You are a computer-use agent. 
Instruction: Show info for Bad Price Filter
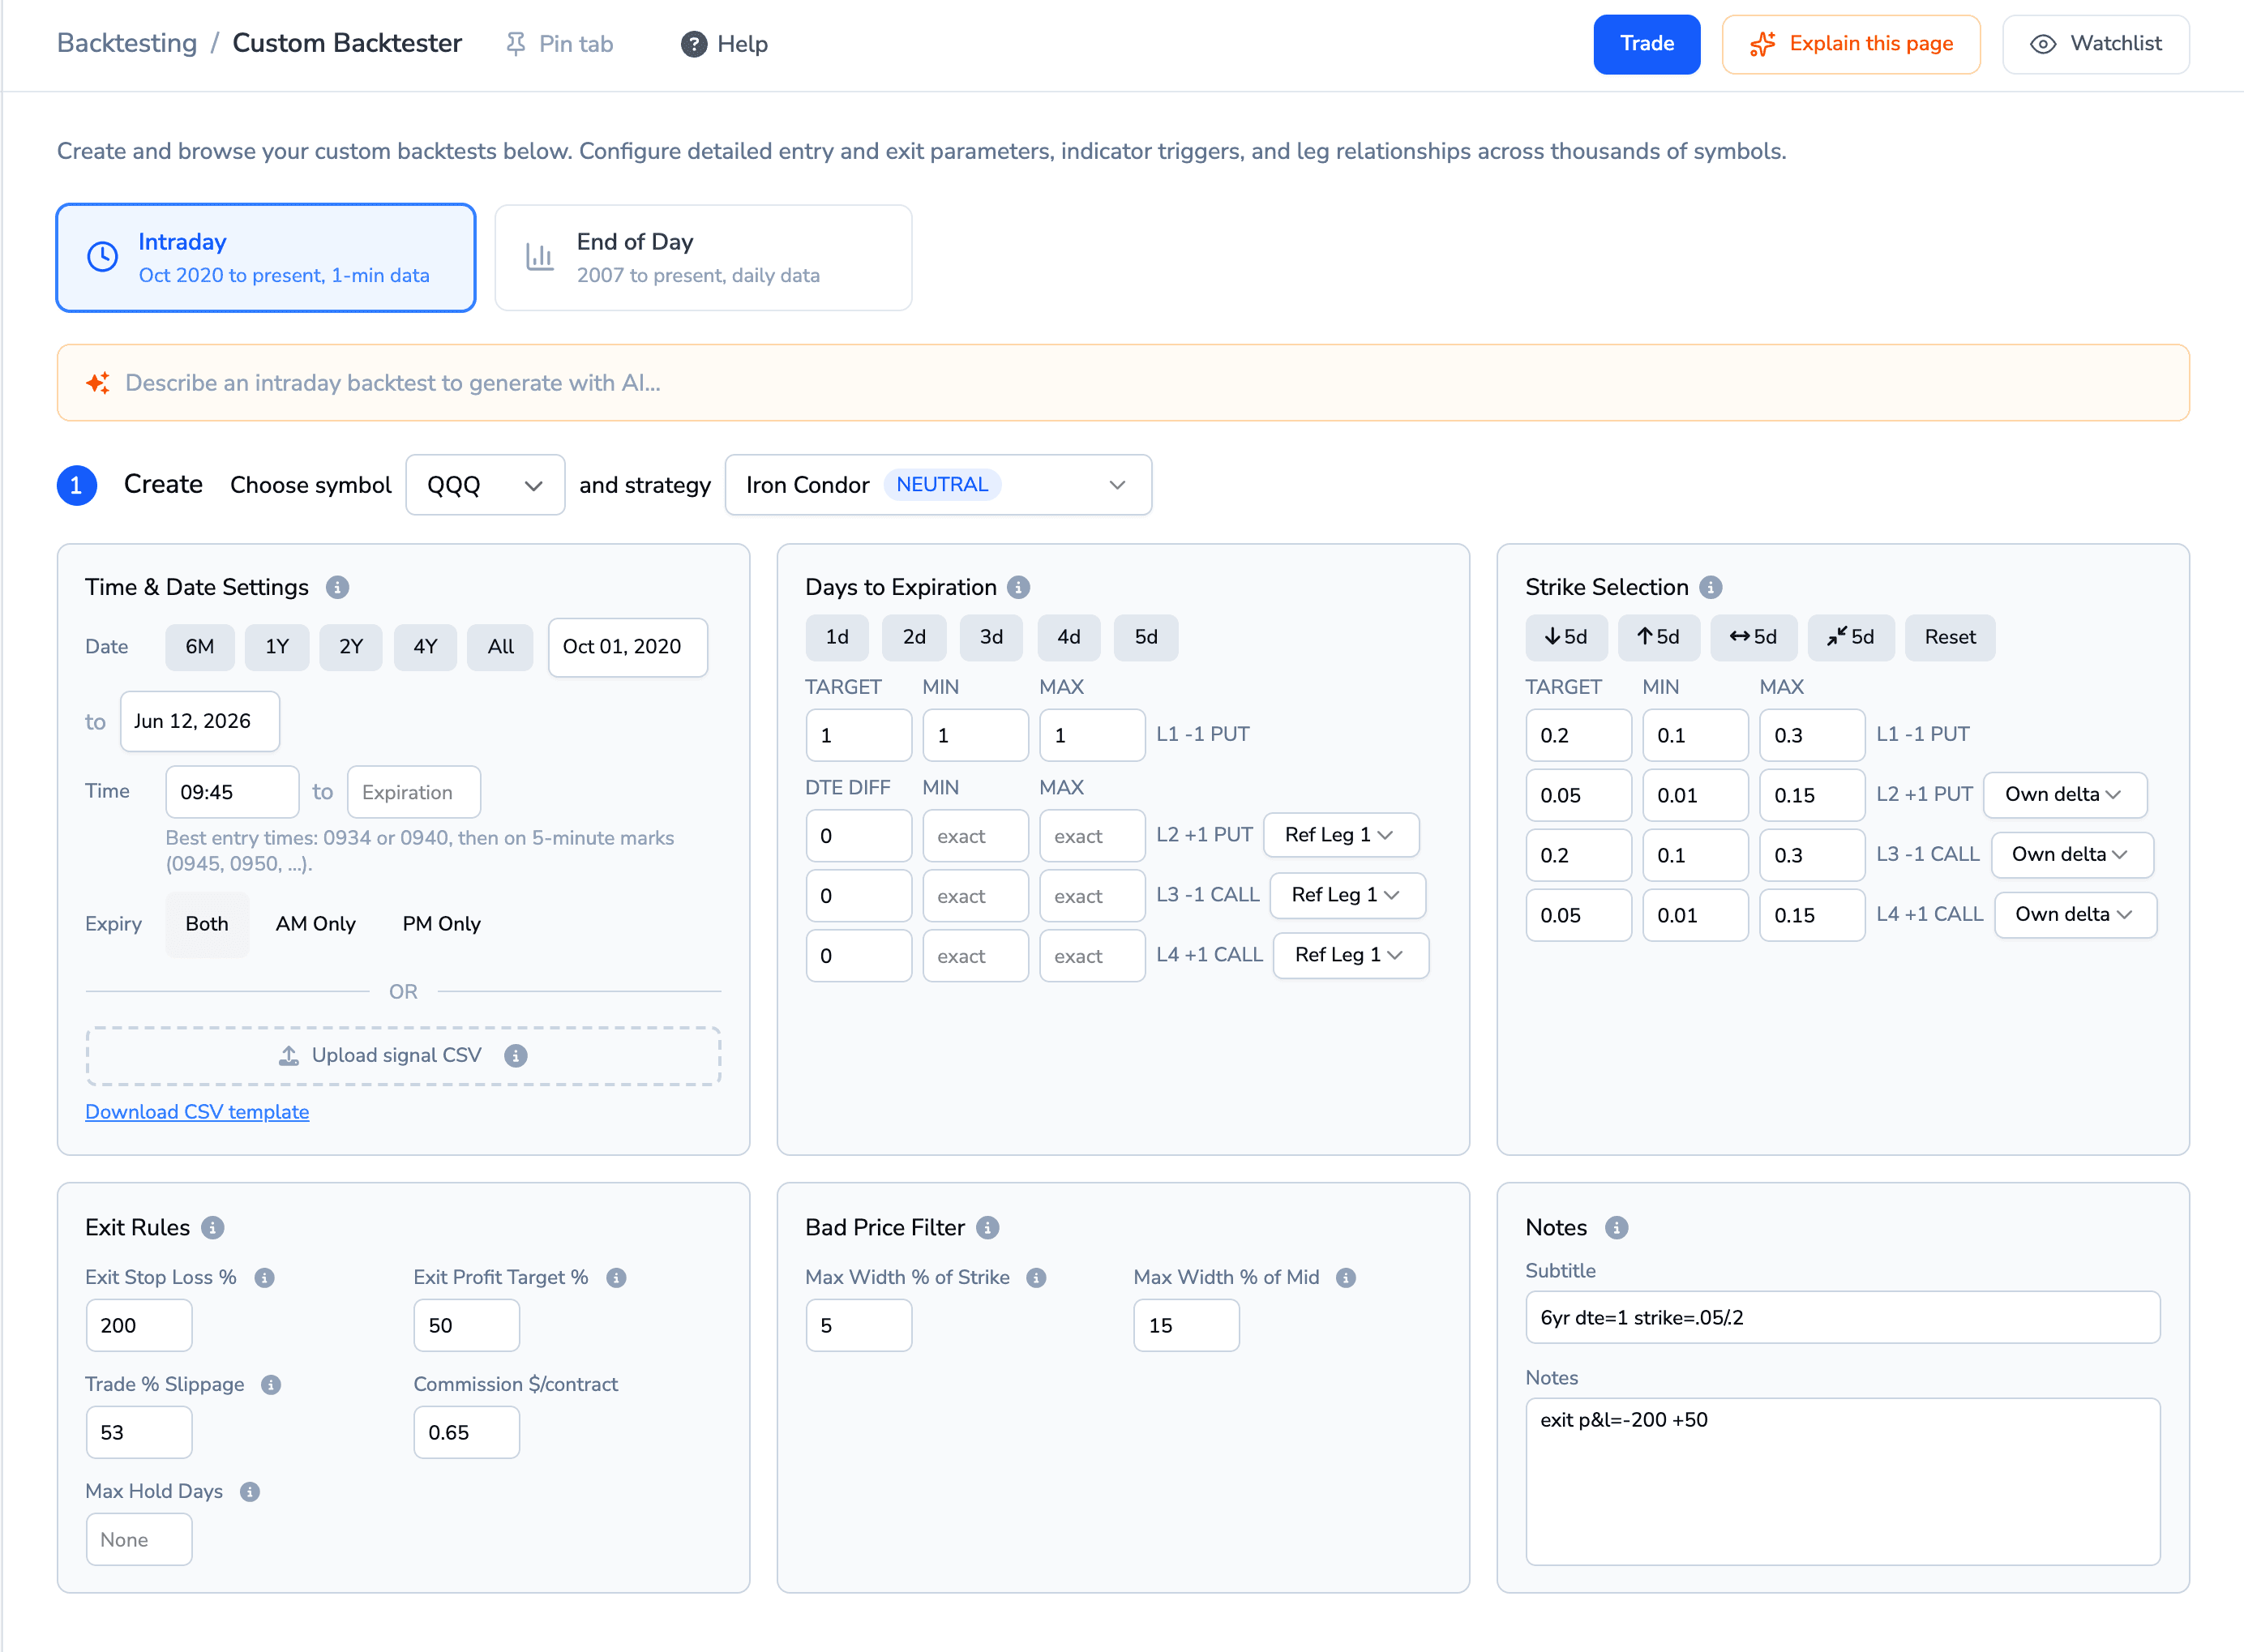pyautogui.click(x=987, y=1227)
